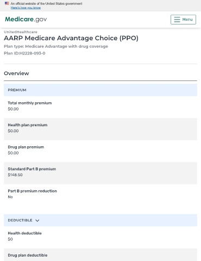The width and height of the screenshot is (201, 261).
Task: Click the Standard Part B premium row
Action: click(x=100, y=173)
